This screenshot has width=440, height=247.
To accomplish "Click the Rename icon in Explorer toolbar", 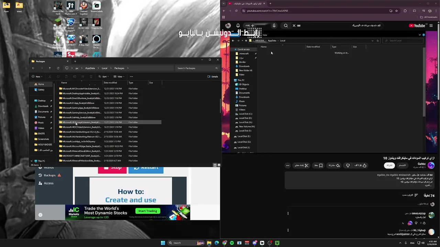I will [74, 77].
